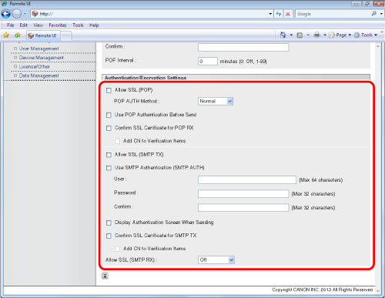
Task: Click the page scrollbar down arrow
Action: [378, 290]
